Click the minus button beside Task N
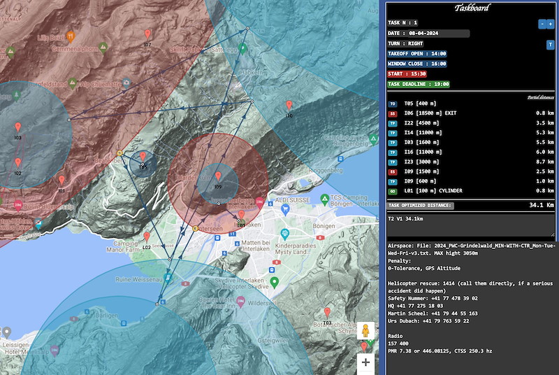This screenshot has width=559, height=375. point(542,24)
